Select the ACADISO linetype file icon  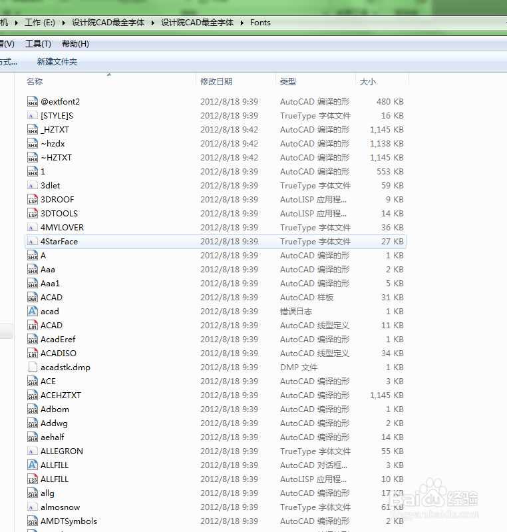click(33, 353)
